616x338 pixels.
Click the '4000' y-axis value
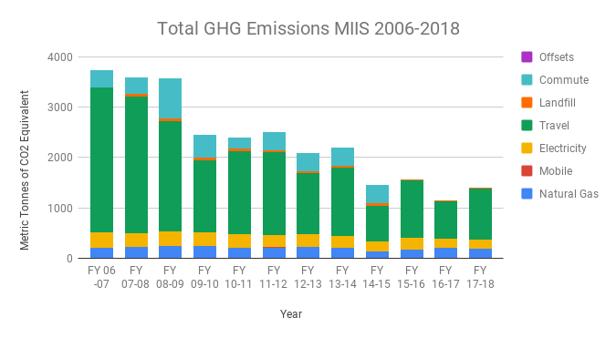pos(60,57)
